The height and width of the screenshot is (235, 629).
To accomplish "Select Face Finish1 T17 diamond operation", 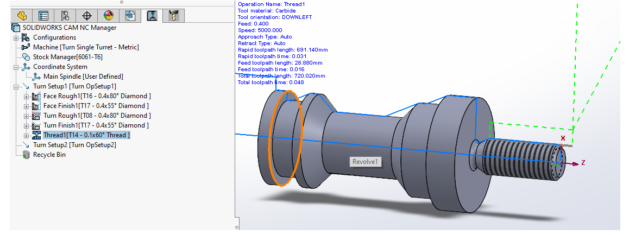I will pyautogui.click(x=96, y=106).
